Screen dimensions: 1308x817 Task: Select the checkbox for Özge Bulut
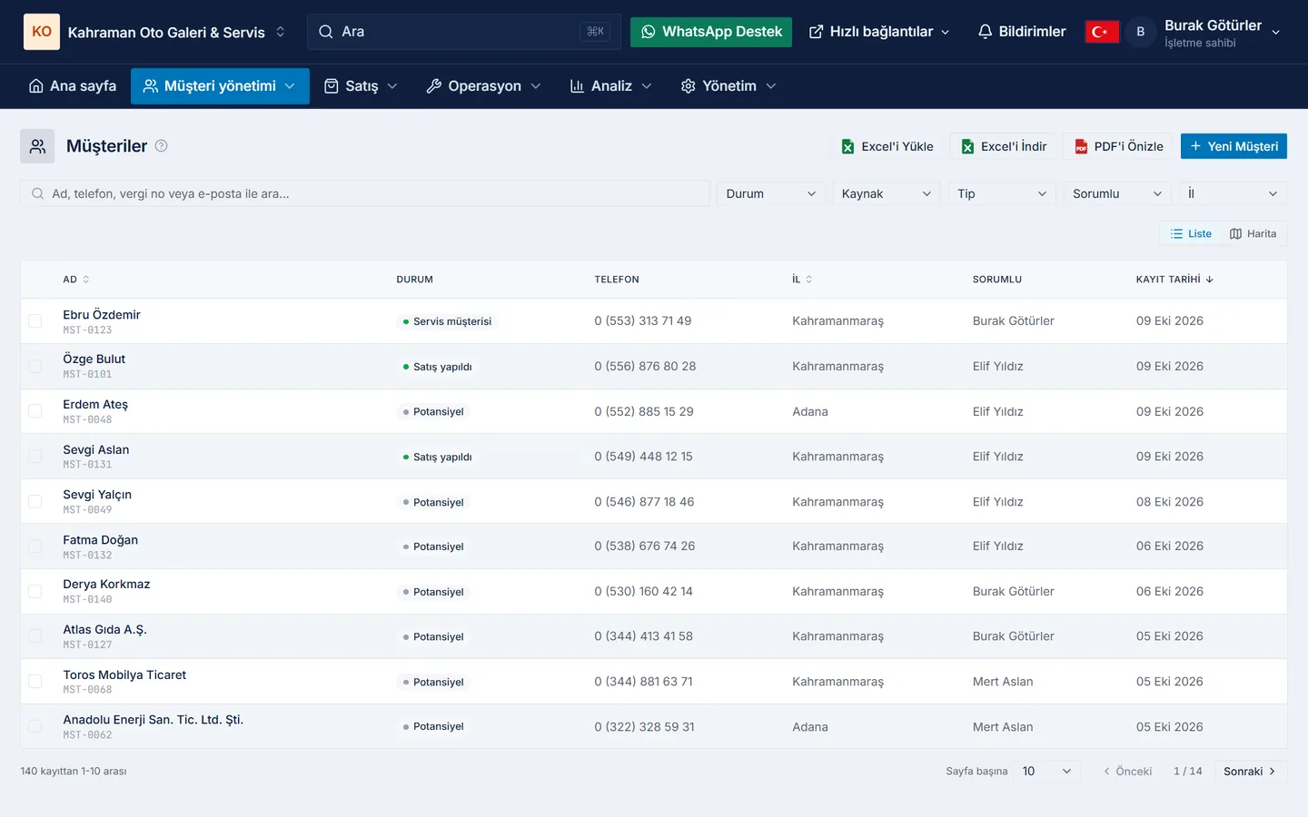(35, 366)
